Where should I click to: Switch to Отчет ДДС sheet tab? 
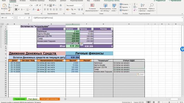[50, 99]
